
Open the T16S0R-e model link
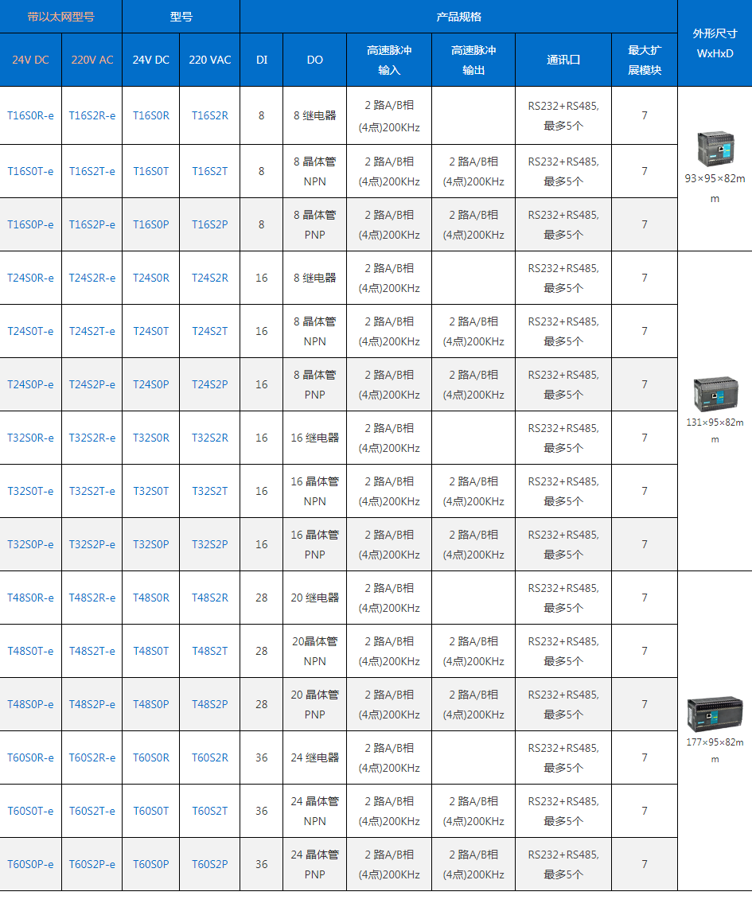point(31,115)
